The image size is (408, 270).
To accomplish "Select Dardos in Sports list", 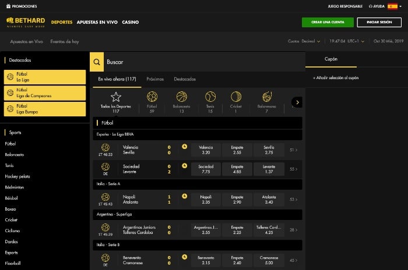I will (11, 241).
